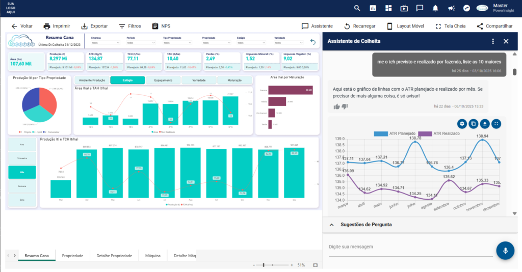Select the Trimestre time granularity option
The height and width of the screenshot is (272, 522).
[x=22, y=158]
